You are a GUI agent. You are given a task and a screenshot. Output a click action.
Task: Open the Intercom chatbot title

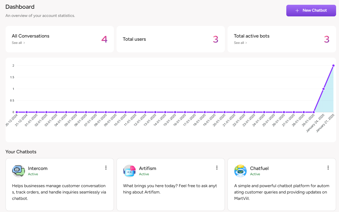click(38, 168)
